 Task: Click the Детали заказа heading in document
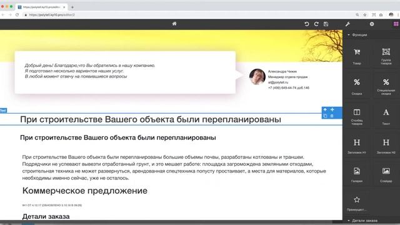(x=46, y=217)
